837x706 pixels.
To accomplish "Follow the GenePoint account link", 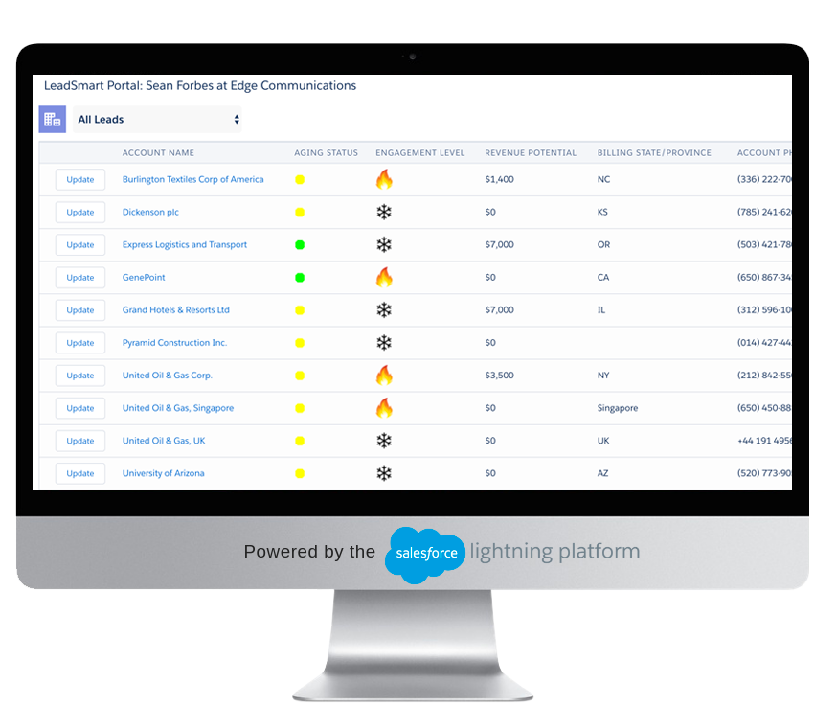I will tap(144, 277).
